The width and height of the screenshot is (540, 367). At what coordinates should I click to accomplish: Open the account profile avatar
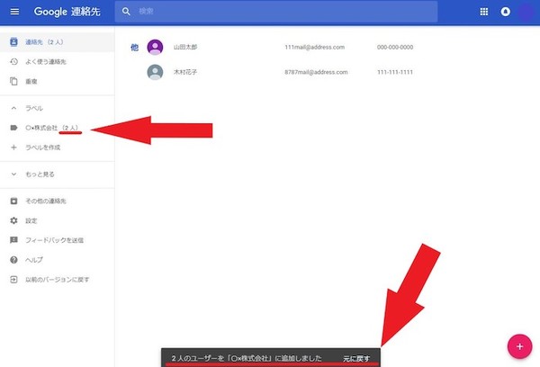(x=527, y=13)
